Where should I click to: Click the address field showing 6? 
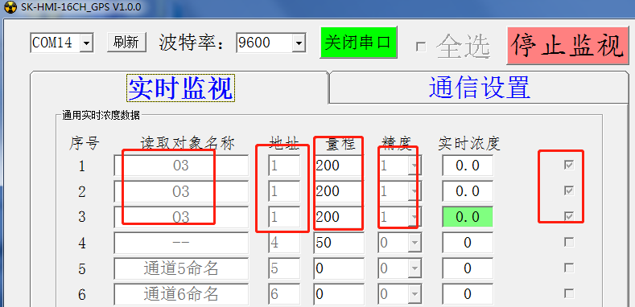[x=284, y=294]
